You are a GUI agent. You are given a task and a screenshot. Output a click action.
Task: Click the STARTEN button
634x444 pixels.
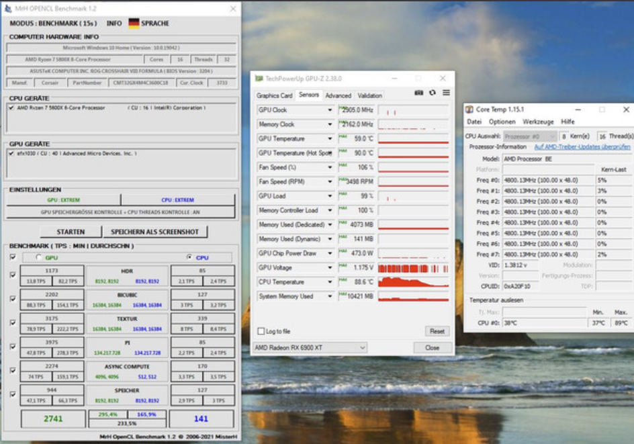(x=71, y=232)
